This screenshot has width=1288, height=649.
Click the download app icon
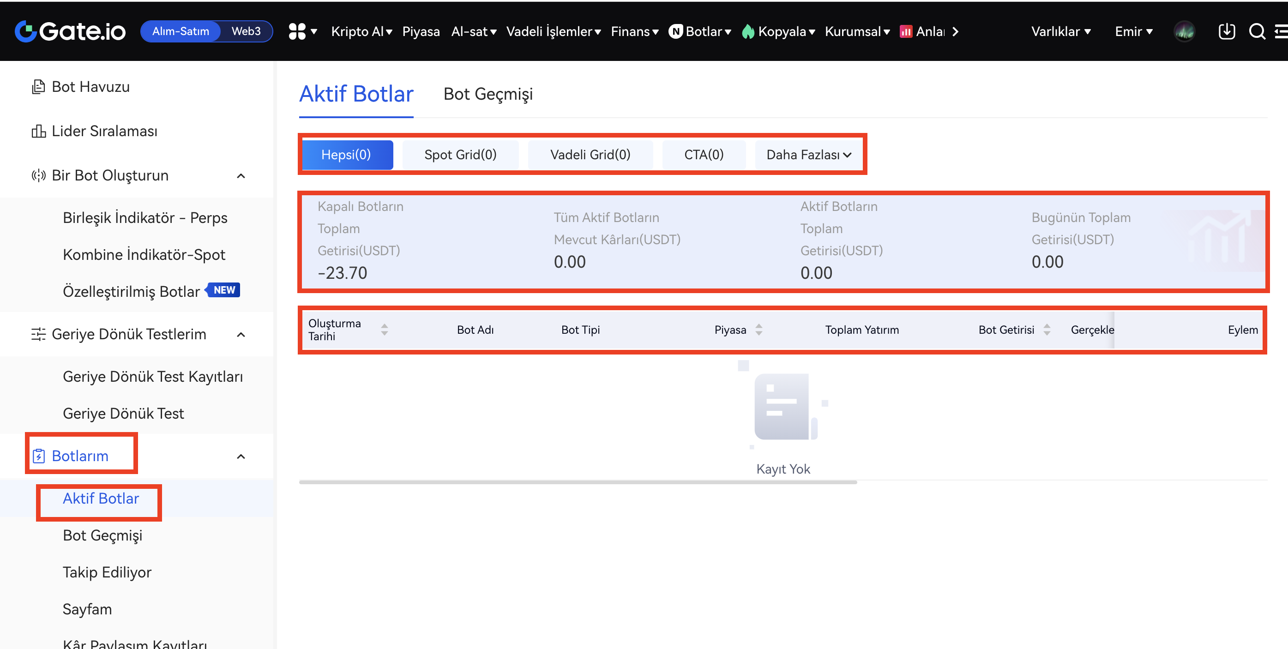pyautogui.click(x=1226, y=31)
